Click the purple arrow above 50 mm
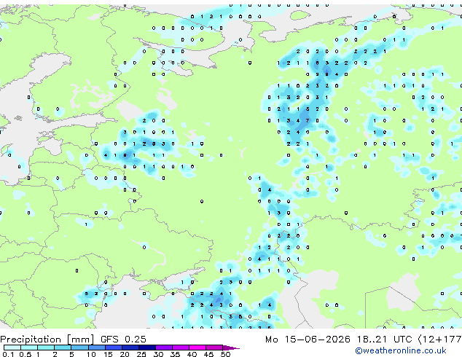This screenshot has height=357, width=462. 231,348
